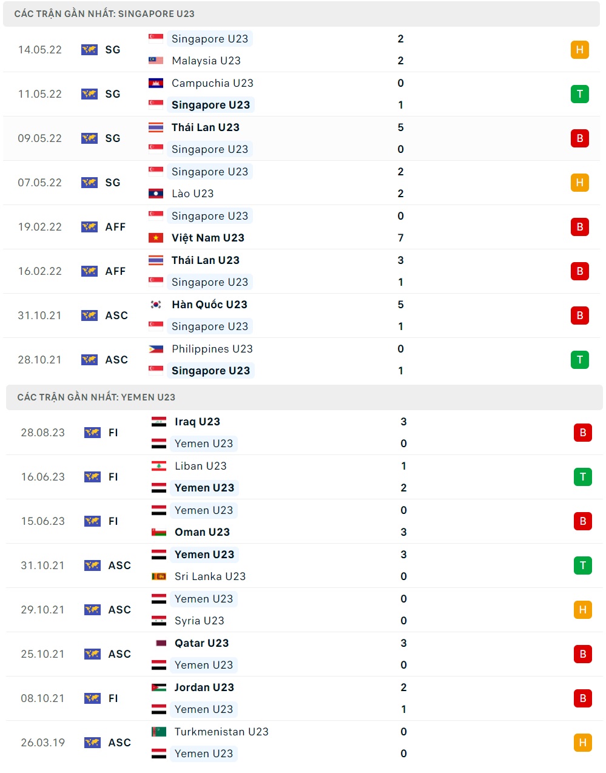Open the Jordan U23 team link
This screenshot has width=606, height=773.
[x=204, y=687]
